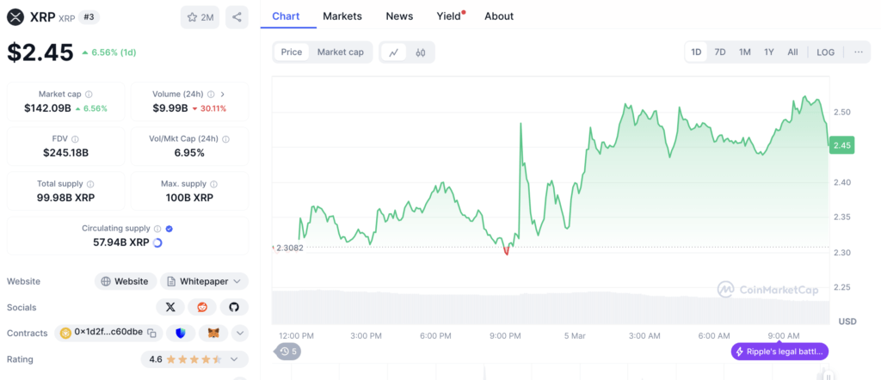Screen dimensions: 881x380
Task: Open XRP's Reddit social link
Action: (x=202, y=307)
